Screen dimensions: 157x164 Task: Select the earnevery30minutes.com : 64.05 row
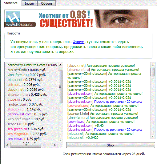tap(32, 65)
